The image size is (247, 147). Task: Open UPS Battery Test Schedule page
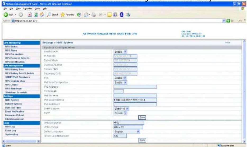(20, 73)
